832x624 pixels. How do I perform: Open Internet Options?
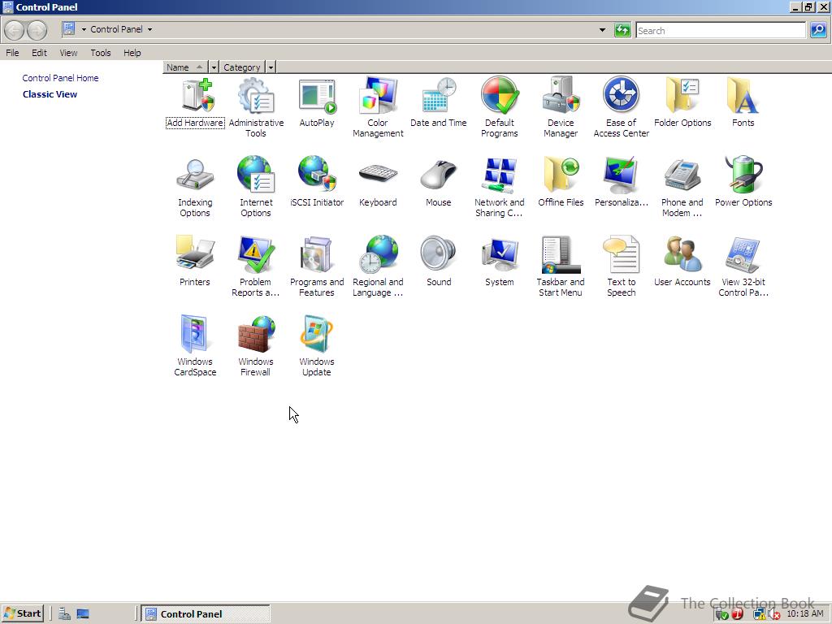point(256,187)
